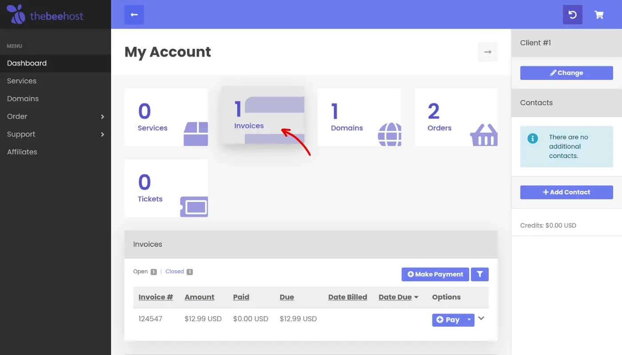622x355 pixels.
Task: Open the Services widget card
Action: coord(166,117)
